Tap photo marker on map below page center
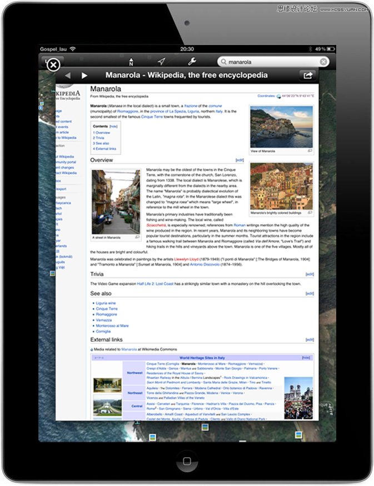 coord(205,427)
